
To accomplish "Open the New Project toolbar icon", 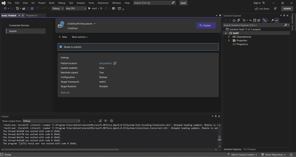I will tap(17, 9).
